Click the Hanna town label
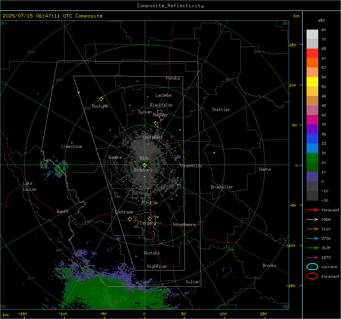The height and width of the screenshot is (319, 341). [265, 169]
